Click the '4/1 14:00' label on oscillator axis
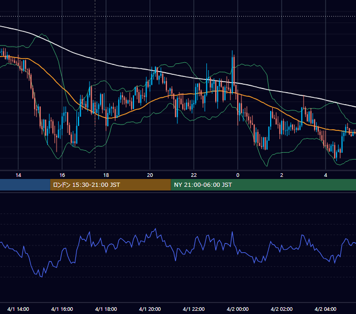The height and width of the screenshot is (314, 356). [18, 309]
